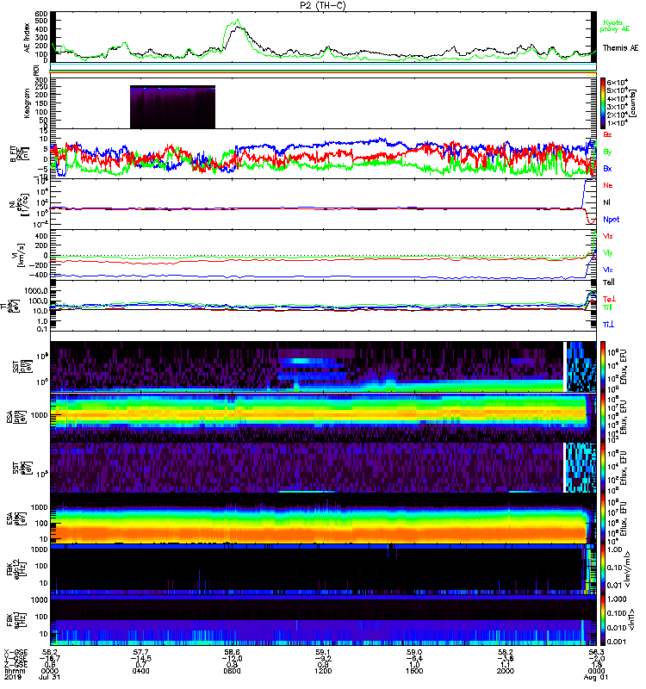646x689 pixels.
Task: Click the green By legend label
Action: point(607,152)
